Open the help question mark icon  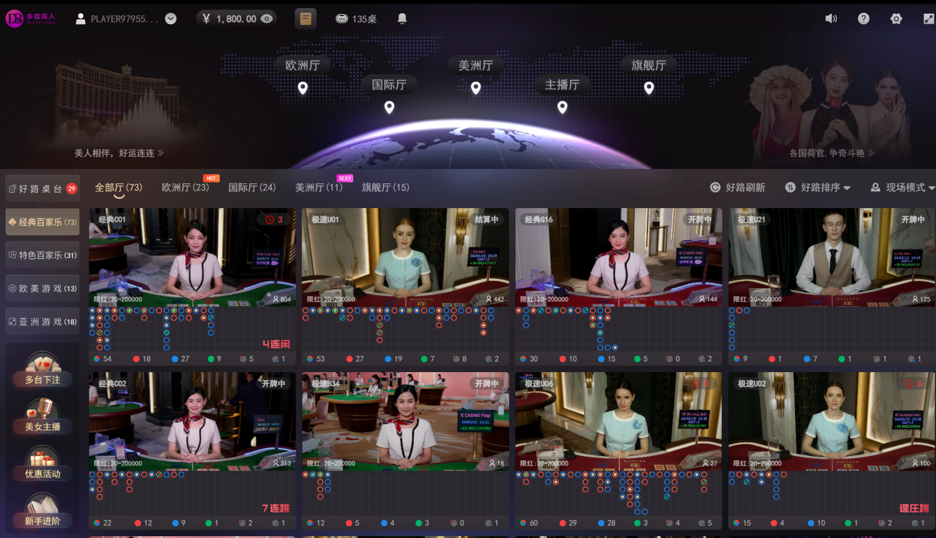[x=863, y=19]
